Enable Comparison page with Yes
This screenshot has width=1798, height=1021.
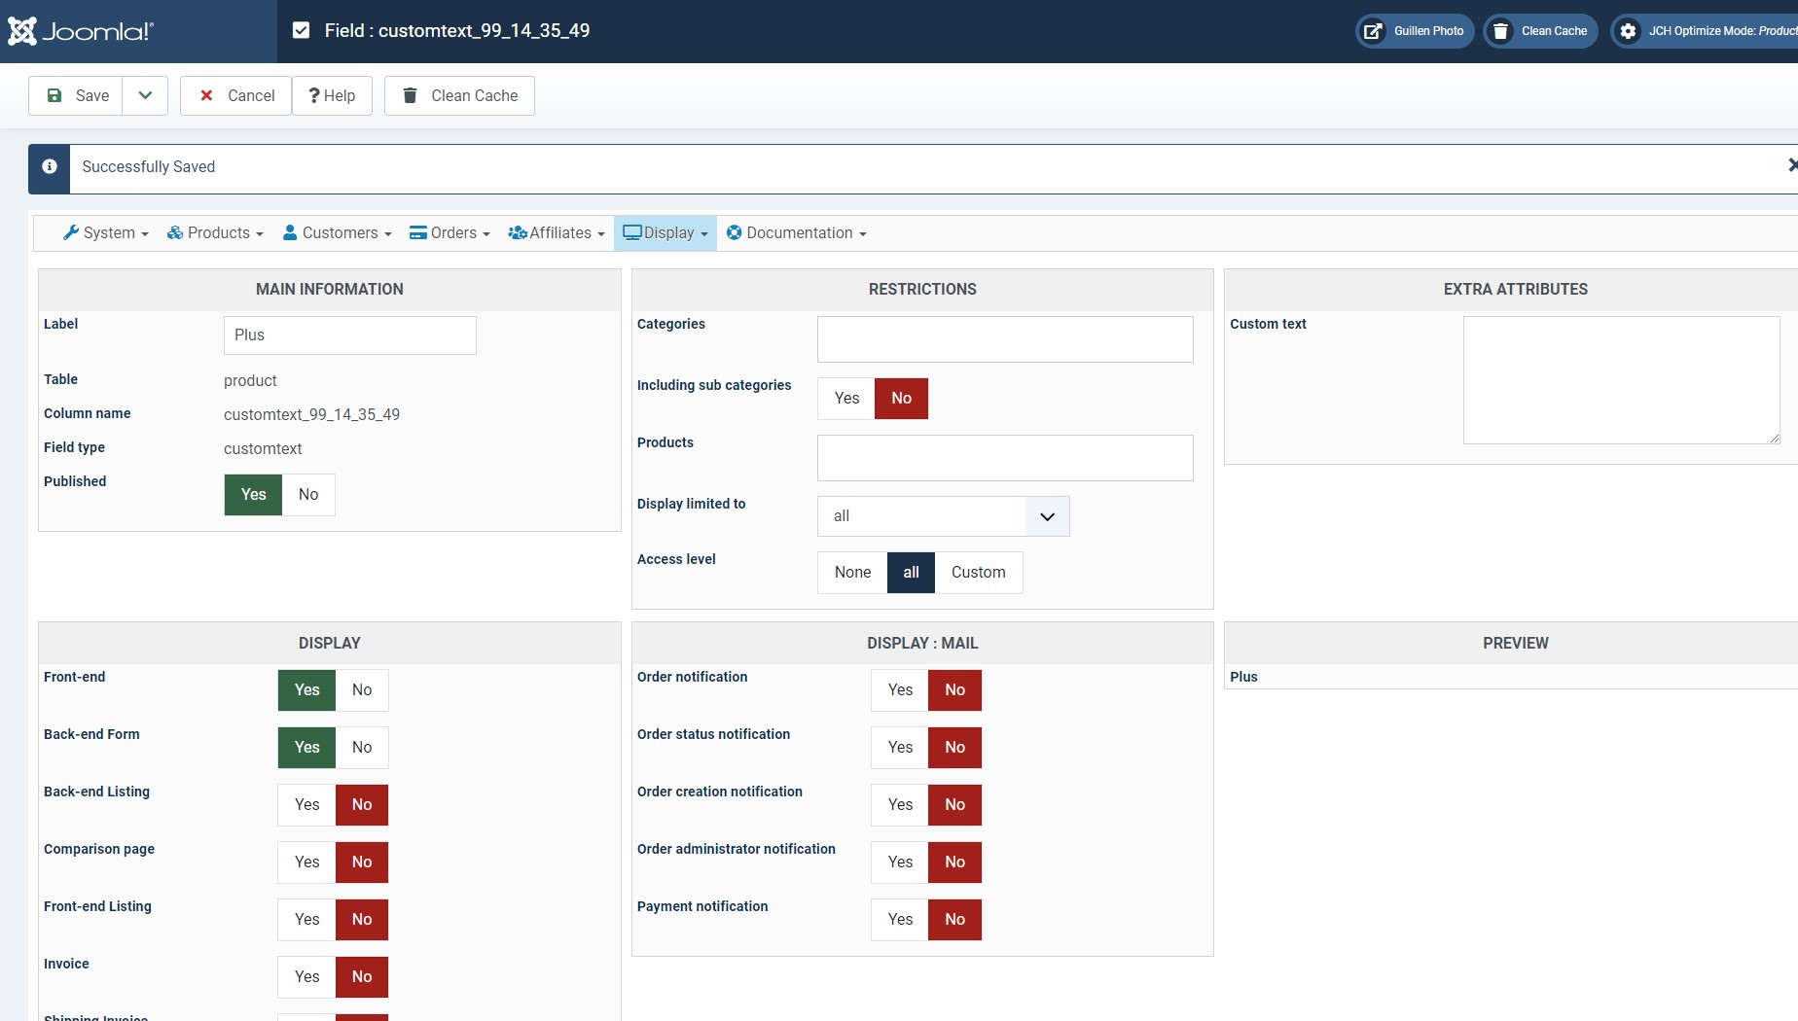(x=307, y=863)
